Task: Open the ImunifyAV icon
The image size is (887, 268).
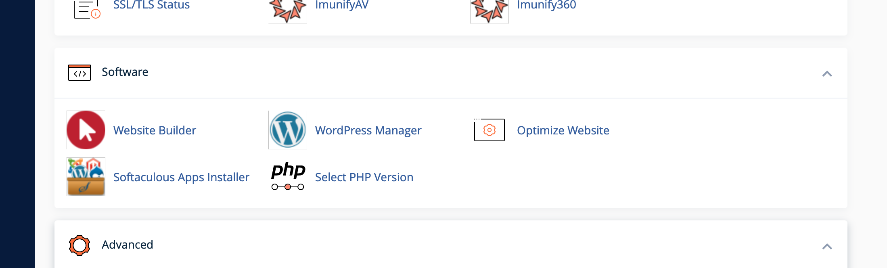Action: coord(288,11)
